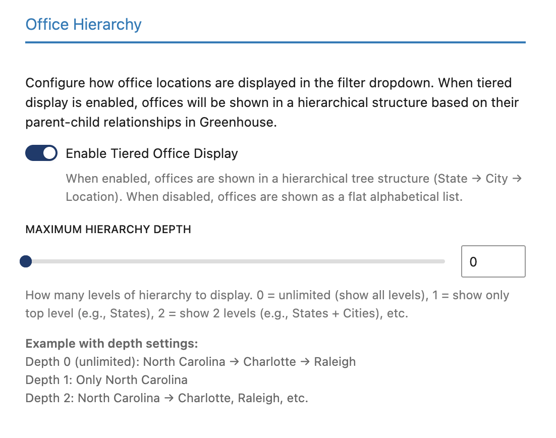
Task: Click the middle of the hierarchy depth slider track
Action: (x=235, y=261)
